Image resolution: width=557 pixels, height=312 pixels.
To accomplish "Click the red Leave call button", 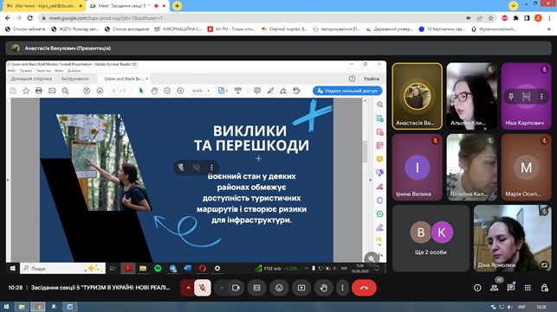I will pyautogui.click(x=364, y=288).
